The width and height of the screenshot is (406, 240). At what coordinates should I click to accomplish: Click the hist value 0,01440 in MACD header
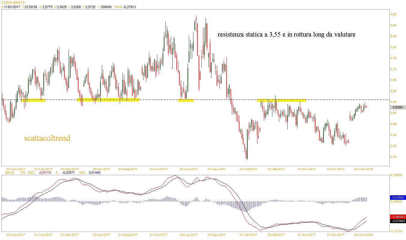95,173
